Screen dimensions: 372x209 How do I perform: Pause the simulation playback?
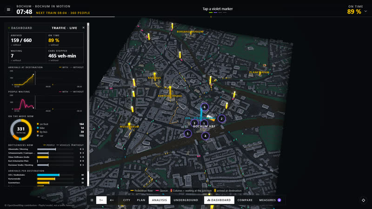pos(92,200)
